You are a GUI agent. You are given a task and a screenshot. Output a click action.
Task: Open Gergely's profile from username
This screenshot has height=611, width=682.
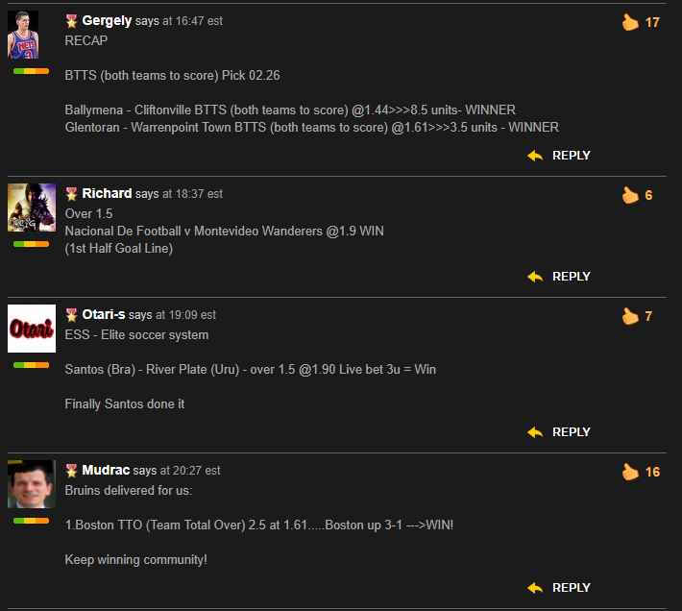(107, 20)
